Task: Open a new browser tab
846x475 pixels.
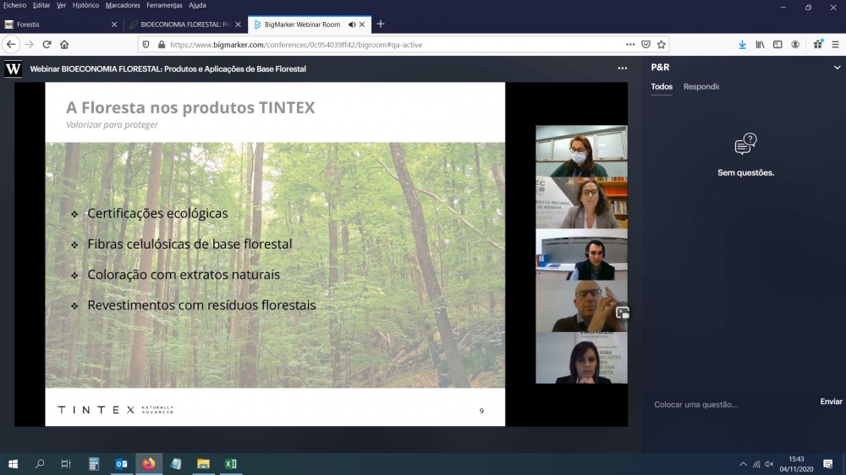Action: (x=381, y=25)
